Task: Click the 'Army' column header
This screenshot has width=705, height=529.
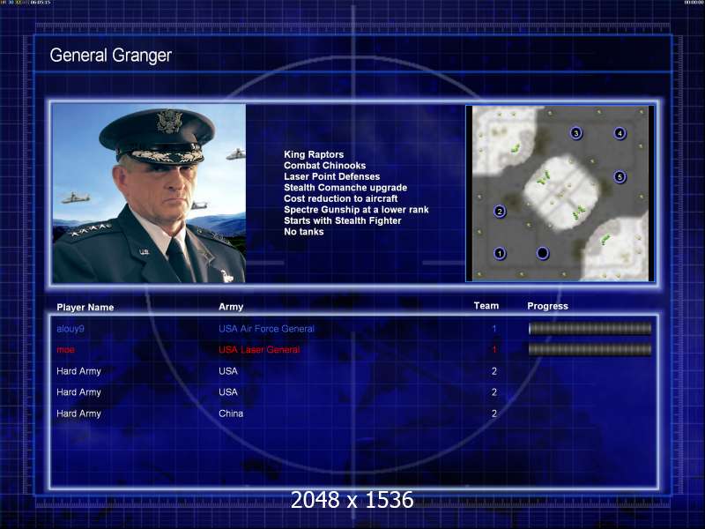Action: [231, 307]
